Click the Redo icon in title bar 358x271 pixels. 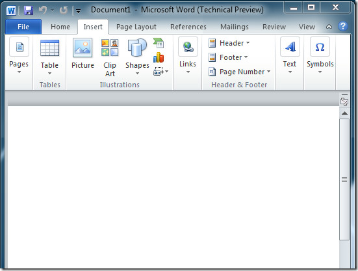click(64, 10)
